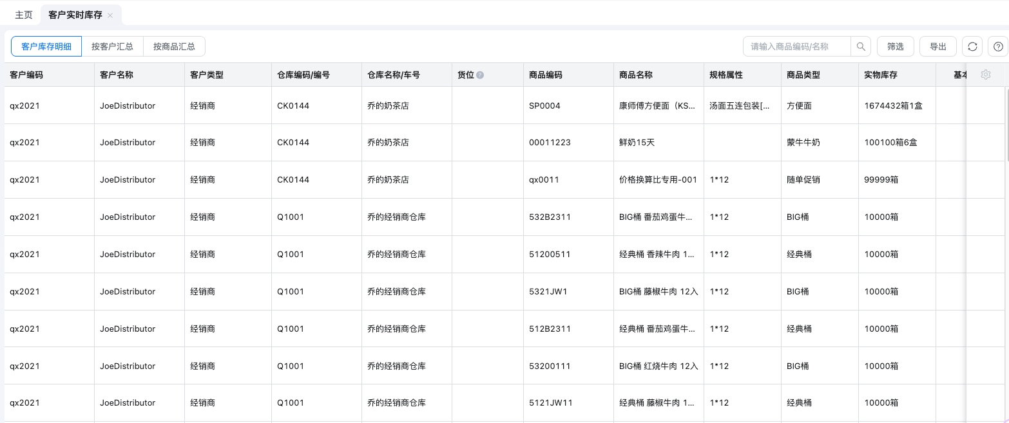
Task: Select the 按客户汇总 view
Action: [112, 46]
